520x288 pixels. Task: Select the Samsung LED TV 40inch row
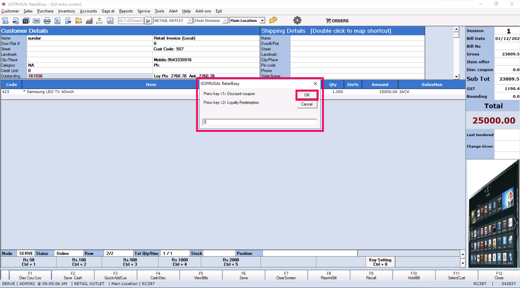point(233,92)
